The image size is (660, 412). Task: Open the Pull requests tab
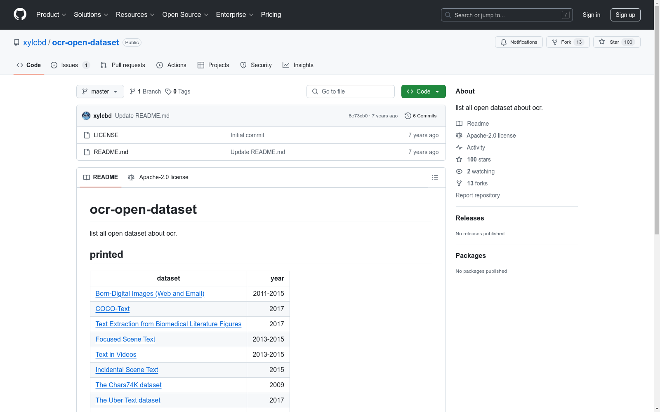click(123, 65)
